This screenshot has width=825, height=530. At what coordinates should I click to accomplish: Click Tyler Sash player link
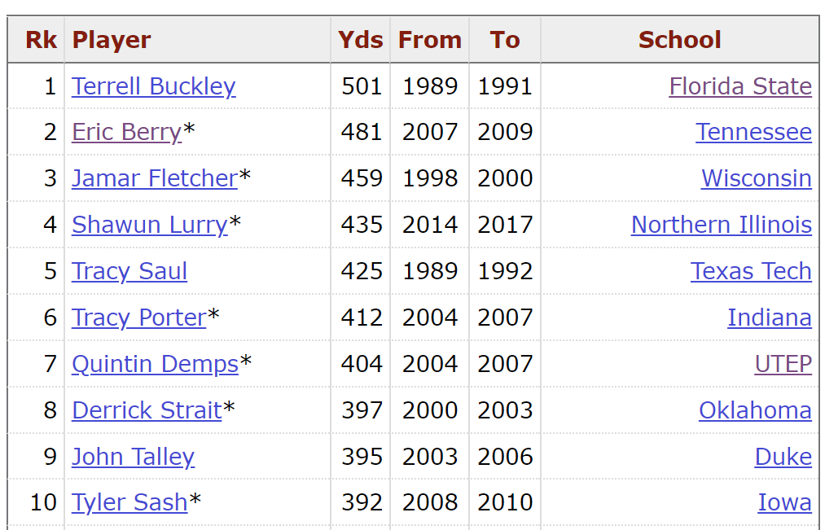click(129, 502)
